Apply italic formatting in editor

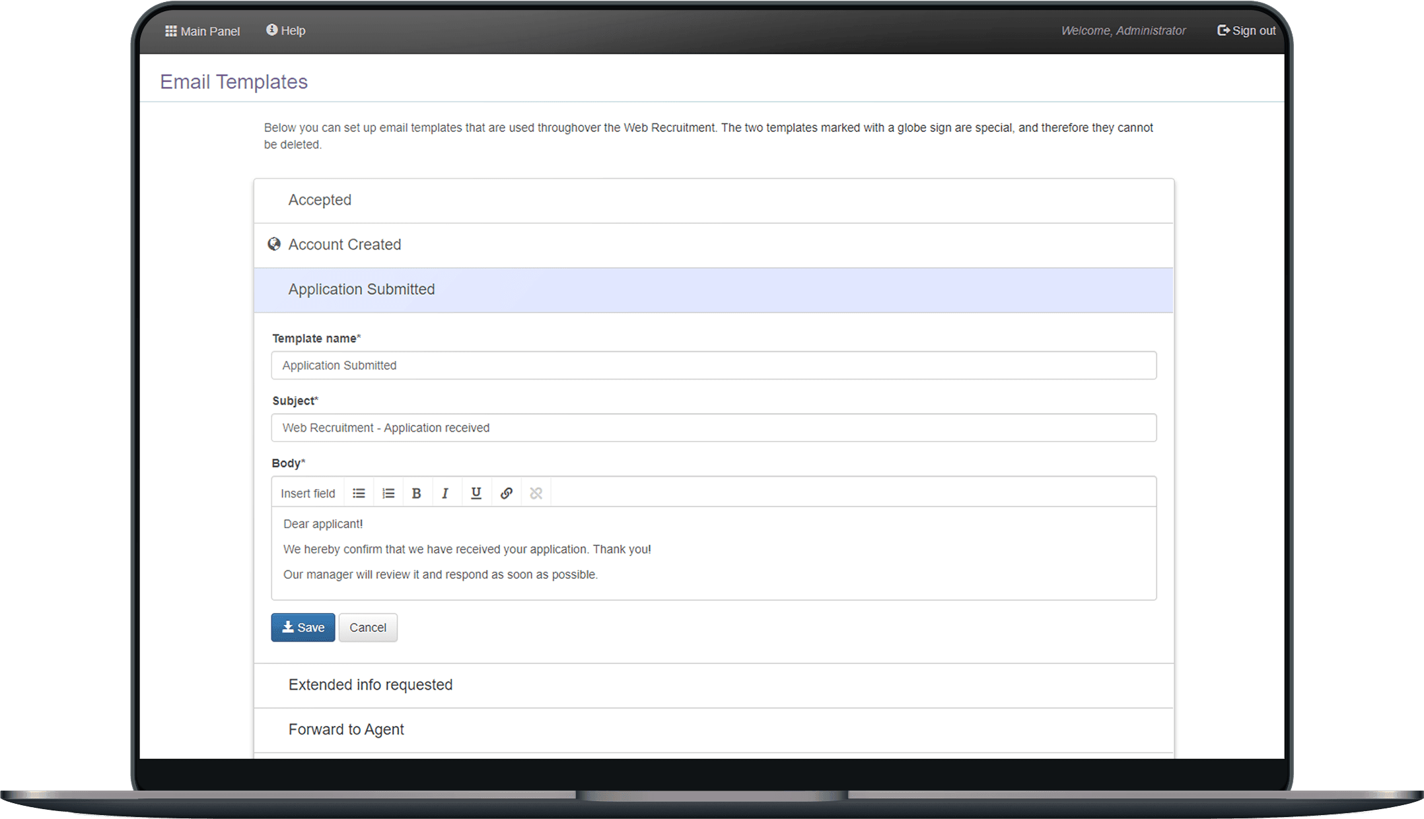click(x=446, y=493)
